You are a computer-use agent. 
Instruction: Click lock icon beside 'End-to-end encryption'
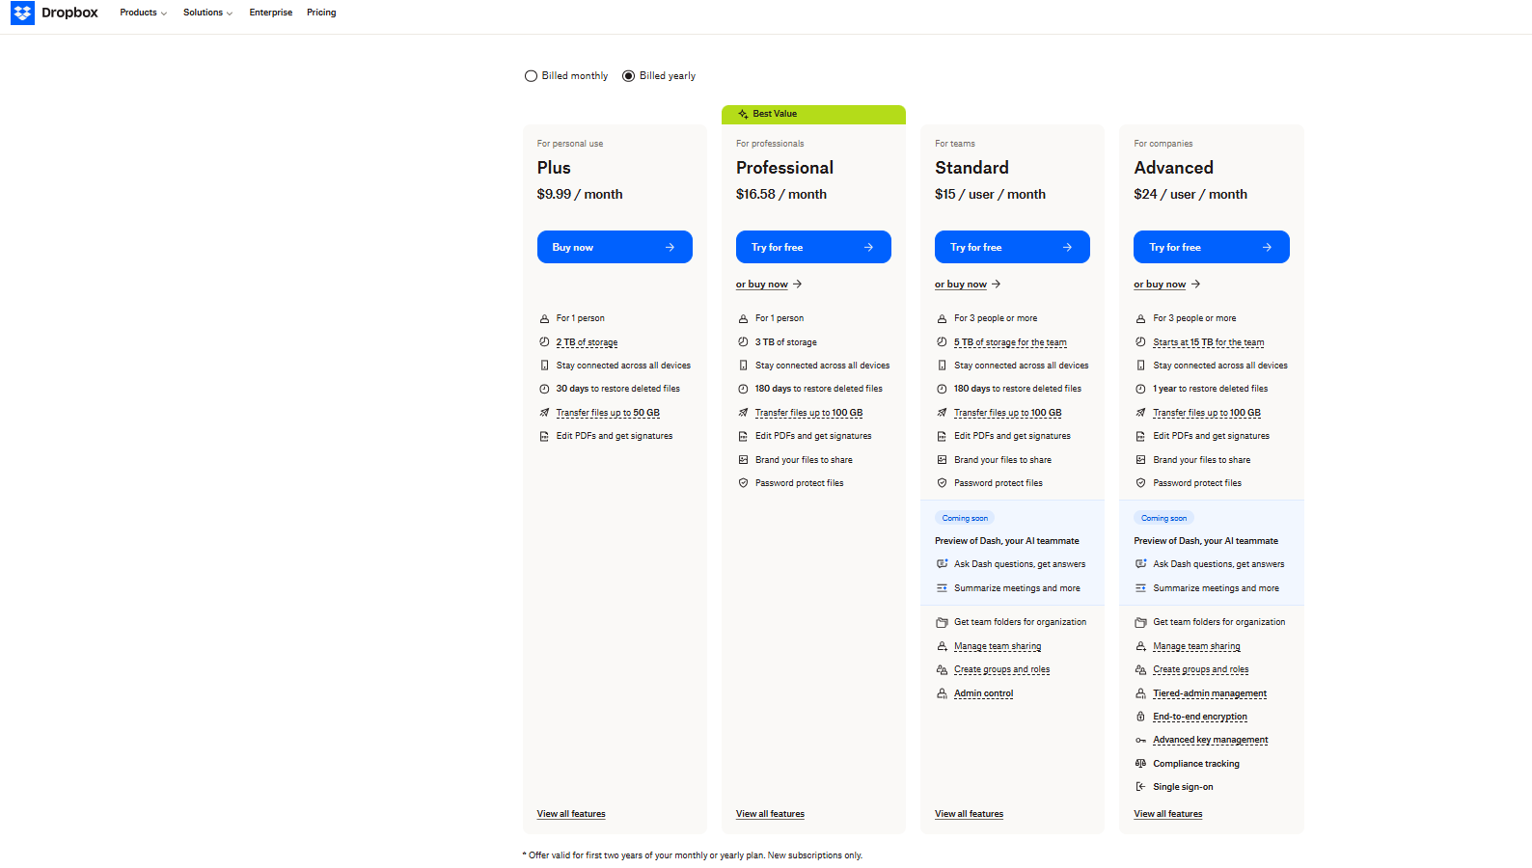(1140, 717)
